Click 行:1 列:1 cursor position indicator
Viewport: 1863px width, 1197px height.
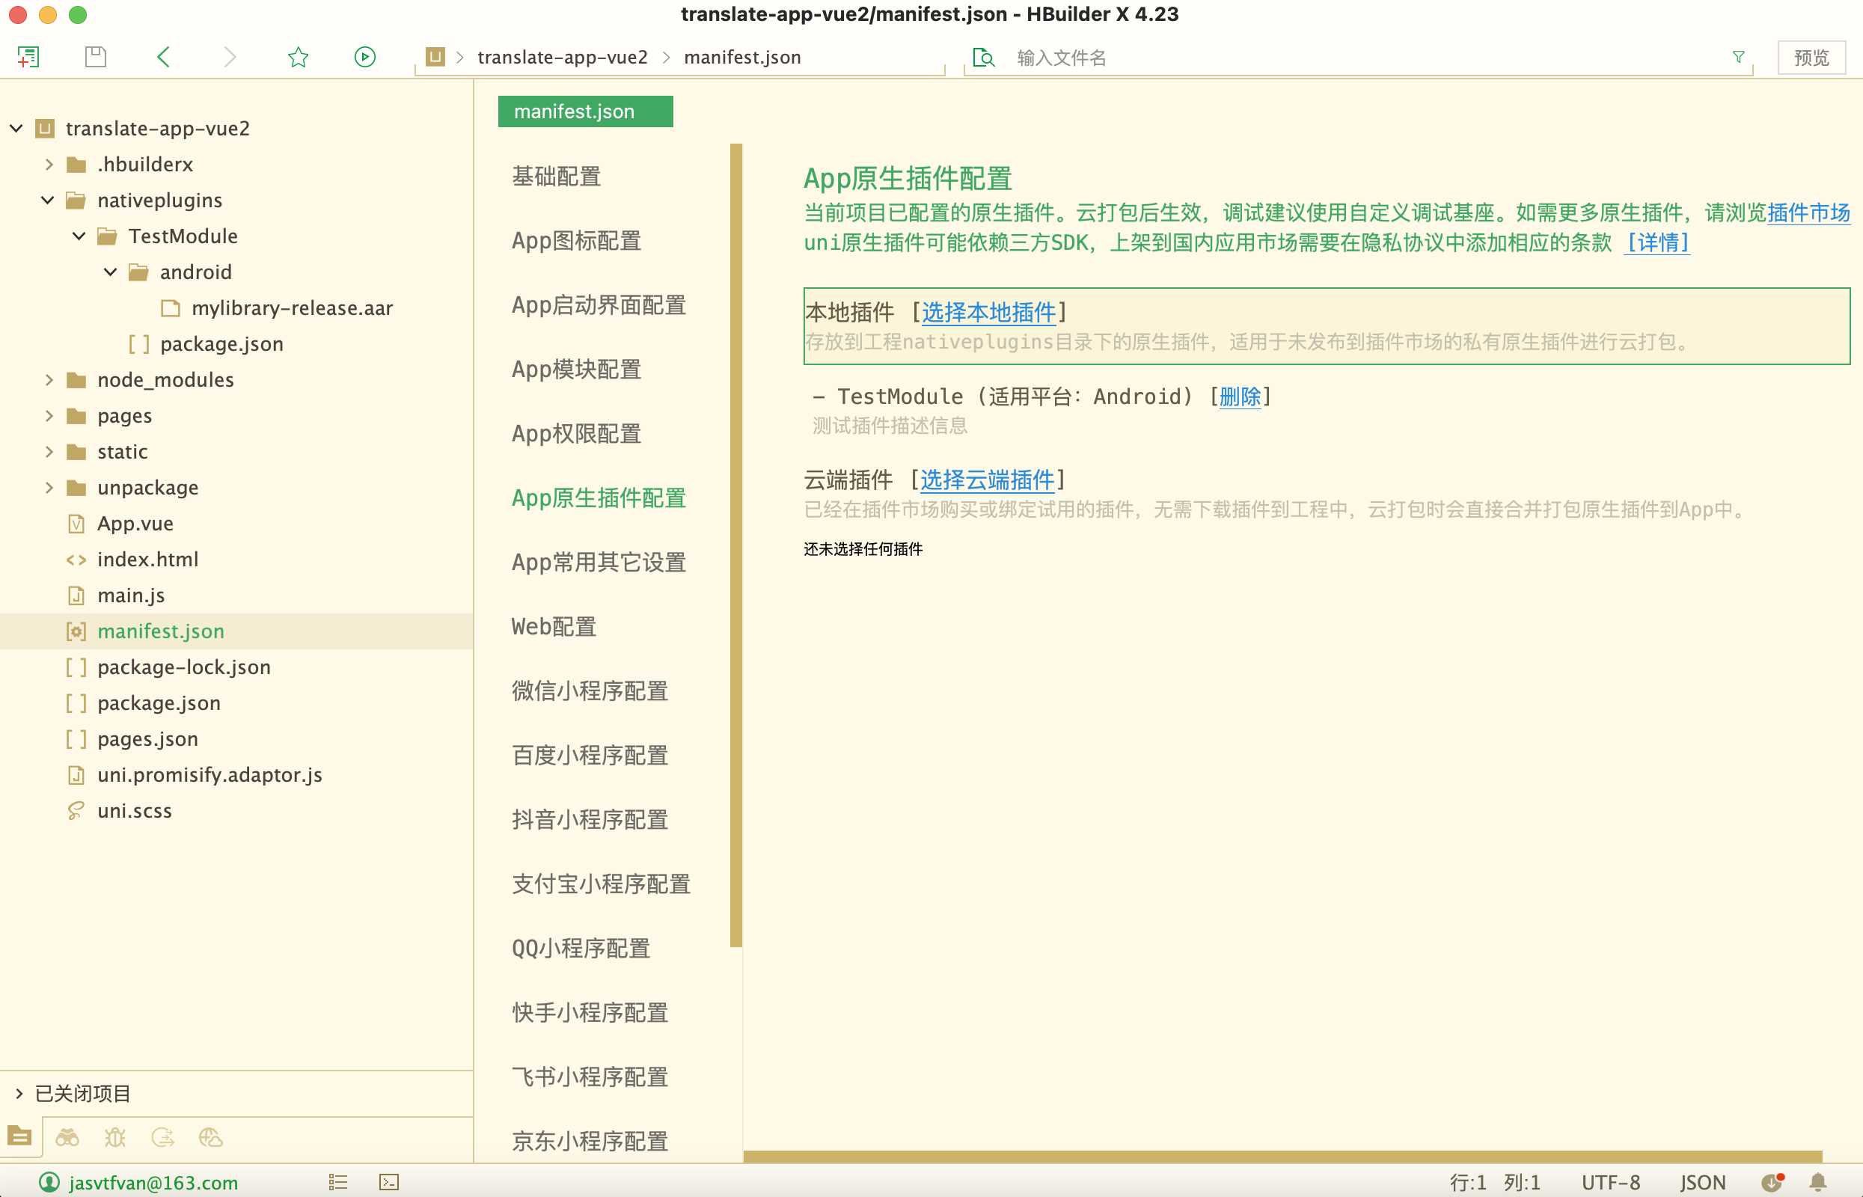(1494, 1182)
